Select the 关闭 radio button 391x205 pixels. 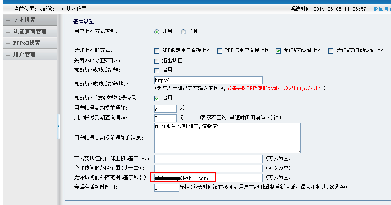click(183, 32)
